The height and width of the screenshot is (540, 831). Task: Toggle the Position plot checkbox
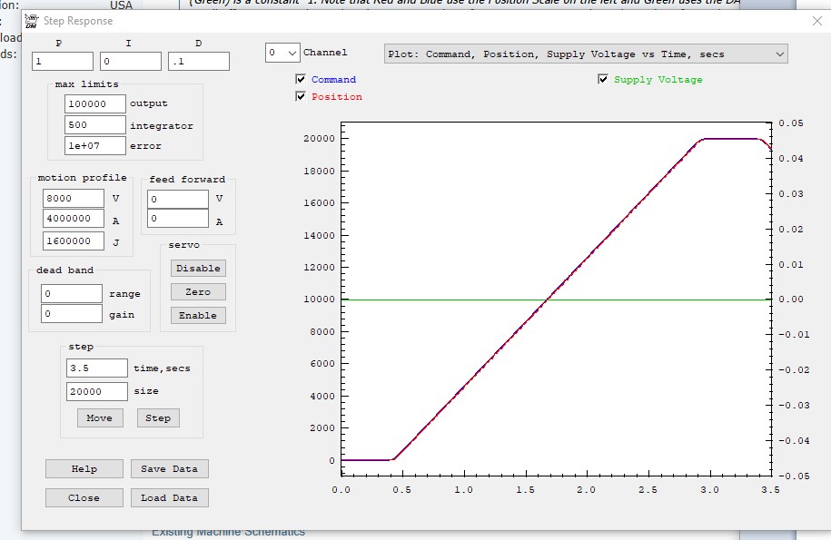302,96
